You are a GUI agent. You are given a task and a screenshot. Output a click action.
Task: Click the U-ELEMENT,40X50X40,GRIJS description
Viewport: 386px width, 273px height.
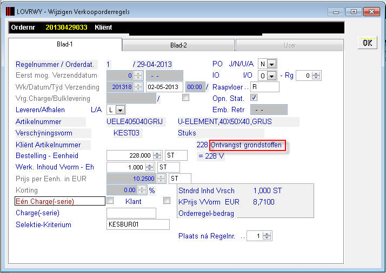point(225,121)
